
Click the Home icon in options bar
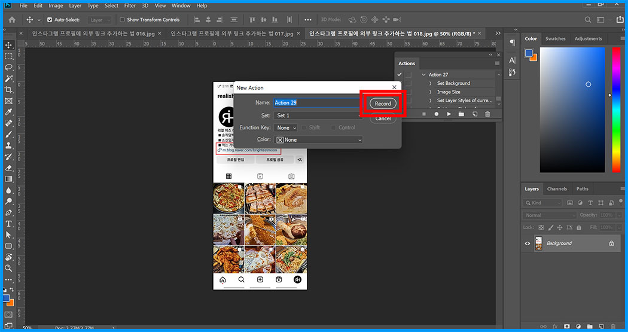click(x=12, y=20)
